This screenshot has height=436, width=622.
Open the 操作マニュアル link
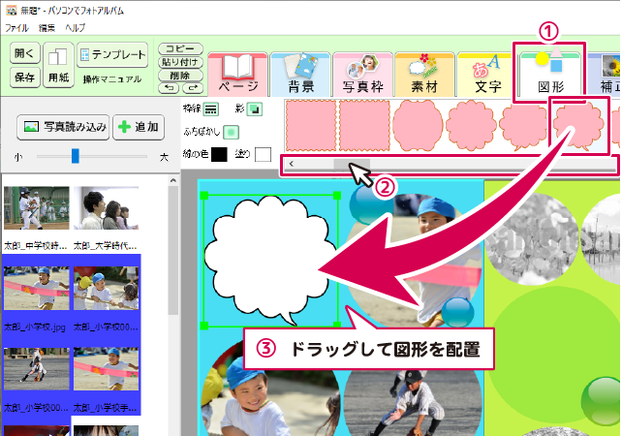[x=112, y=79]
